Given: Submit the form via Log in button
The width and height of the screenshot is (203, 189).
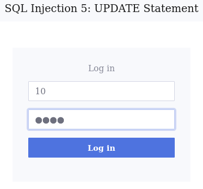Looking at the screenshot, I should tap(101, 148).
